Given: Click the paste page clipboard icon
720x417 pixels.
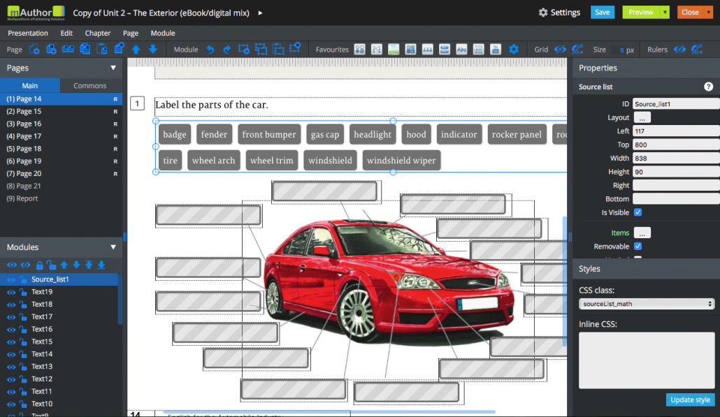Looking at the screenshot, I should pyautogui.click(x=102, y=49).
